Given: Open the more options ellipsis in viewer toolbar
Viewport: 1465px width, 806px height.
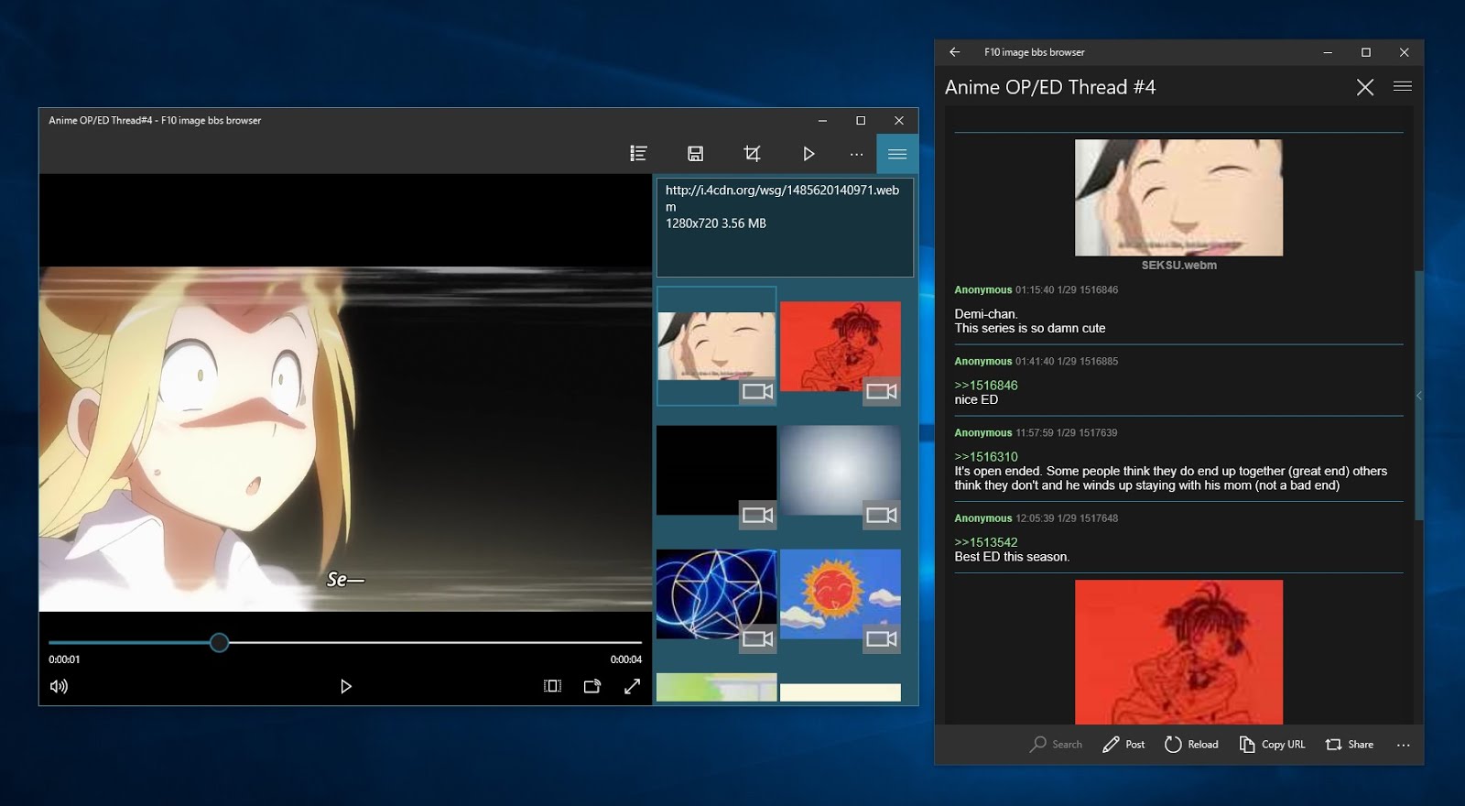Looking at the screenshot, I should tap(856, 154).
